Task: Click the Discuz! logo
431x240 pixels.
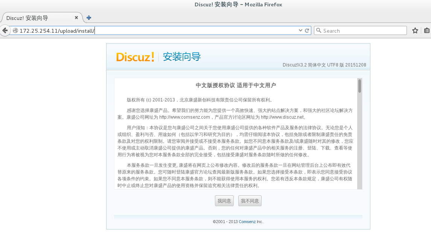Action: [135, 57]
